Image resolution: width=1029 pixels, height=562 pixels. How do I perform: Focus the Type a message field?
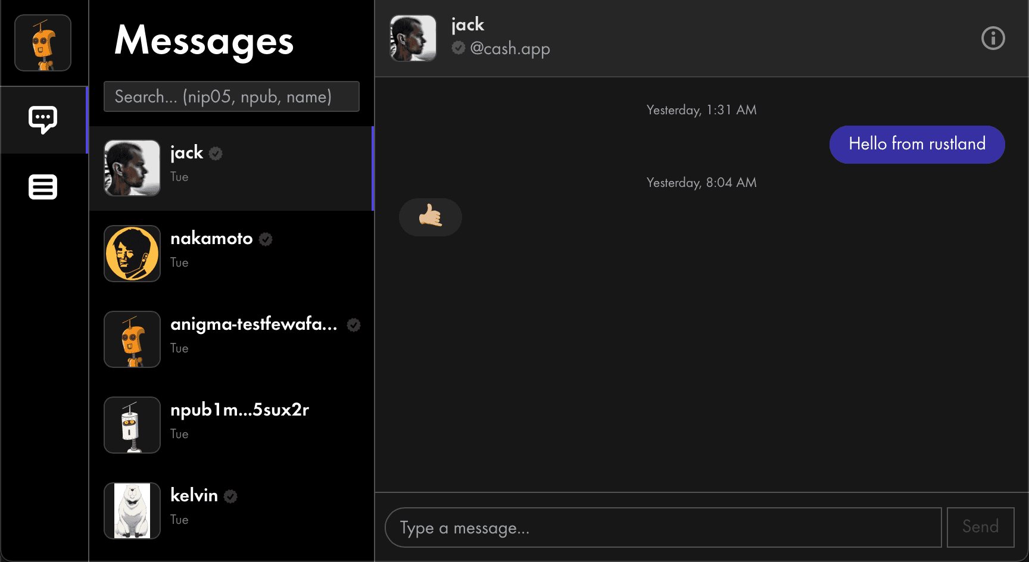click(663, 527)
